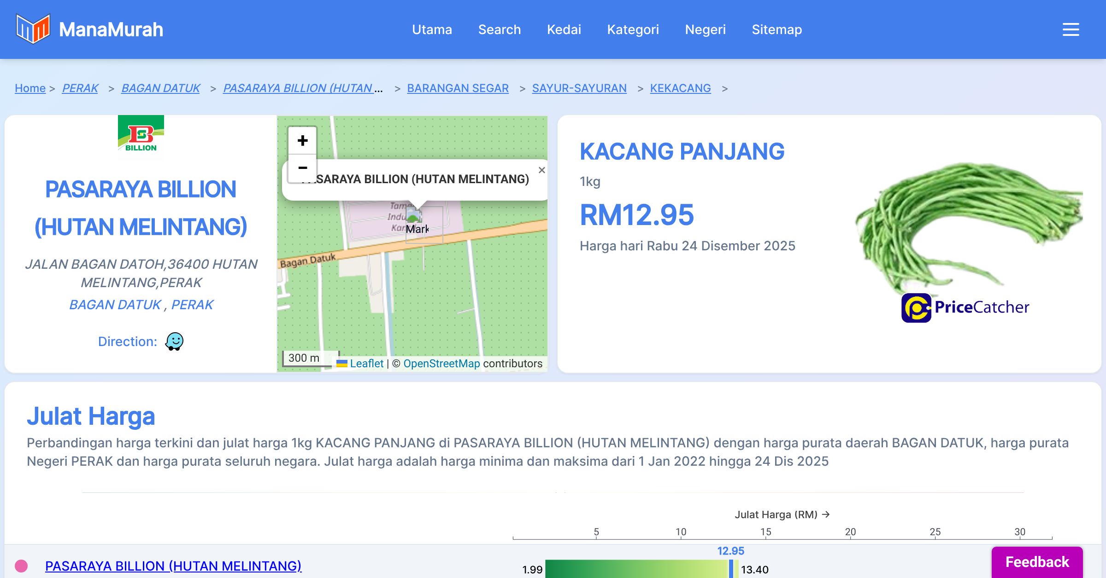Click the green price range bar
Image resolution: width=1106 pixels, height=578 pixels.
coord(636,569)
